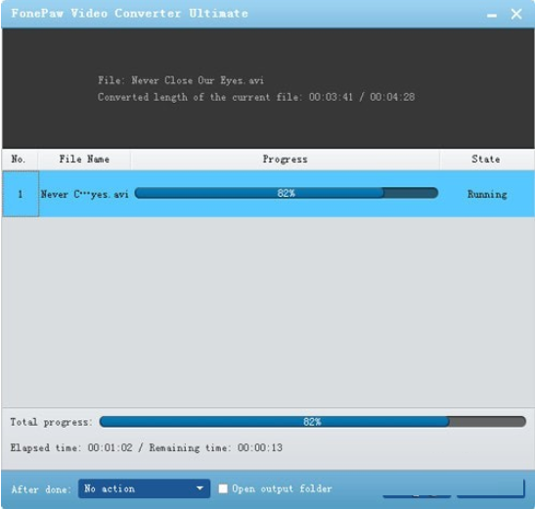
Task: Close the FonePaw Video Converter window
Action: coord(516,14)
